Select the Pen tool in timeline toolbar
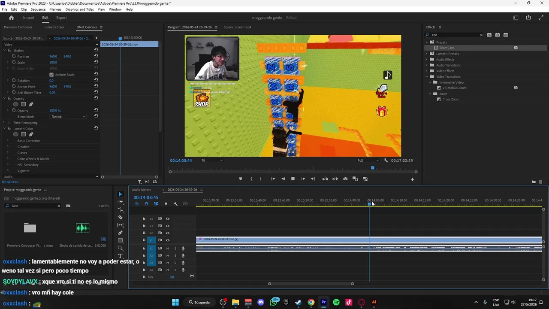The image size is (549, 309). (x=121, y=233)
